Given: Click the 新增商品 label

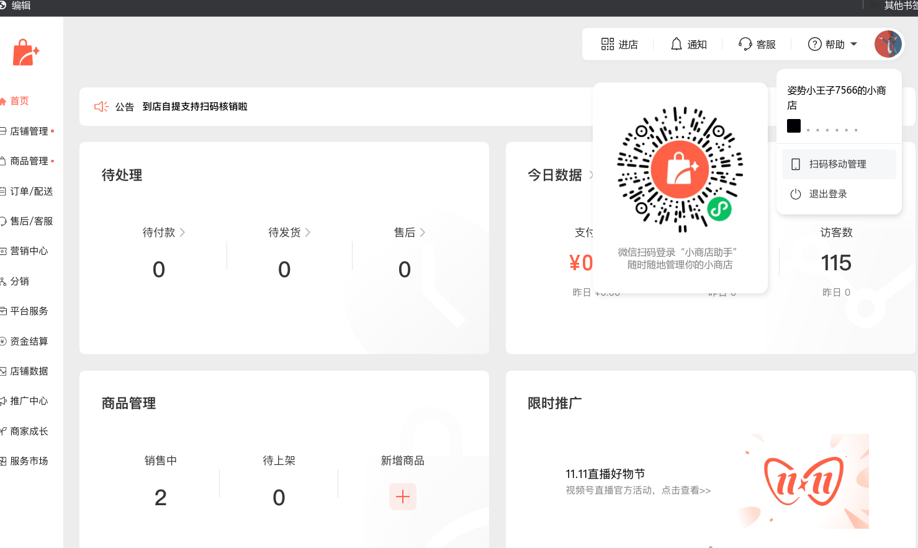Looking at the screenshot, I should [x=403, y=461].
